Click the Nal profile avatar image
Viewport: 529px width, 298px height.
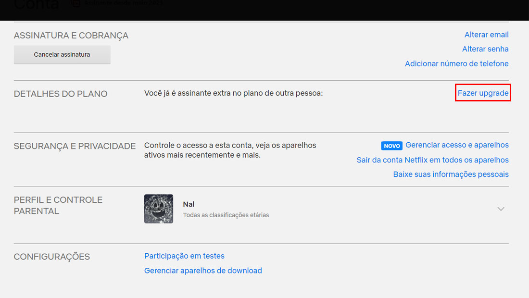(159, 209)
